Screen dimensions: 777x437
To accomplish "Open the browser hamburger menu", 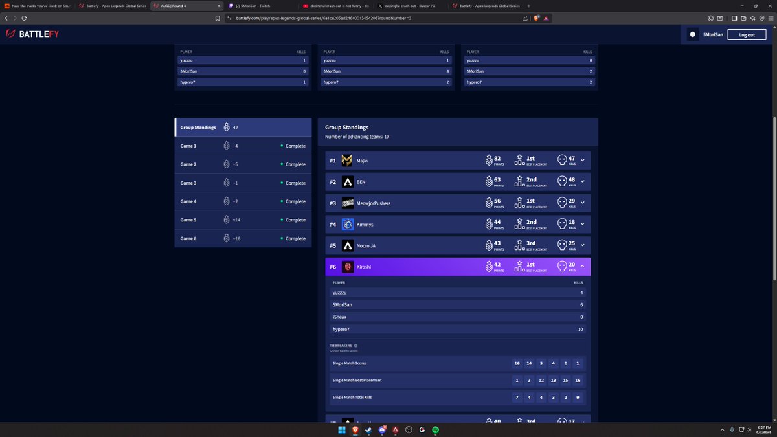I will pos(770,18).
